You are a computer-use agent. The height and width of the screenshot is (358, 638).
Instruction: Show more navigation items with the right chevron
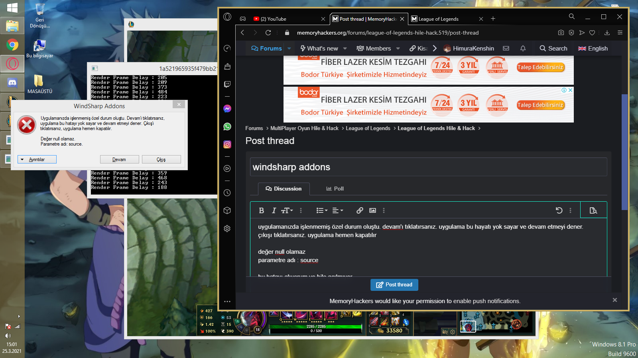(435, 48)
